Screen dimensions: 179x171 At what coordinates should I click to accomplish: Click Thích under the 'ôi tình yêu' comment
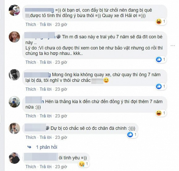click(x=31, y=167)
